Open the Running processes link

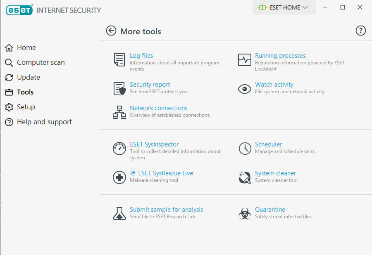coord(280,55)
